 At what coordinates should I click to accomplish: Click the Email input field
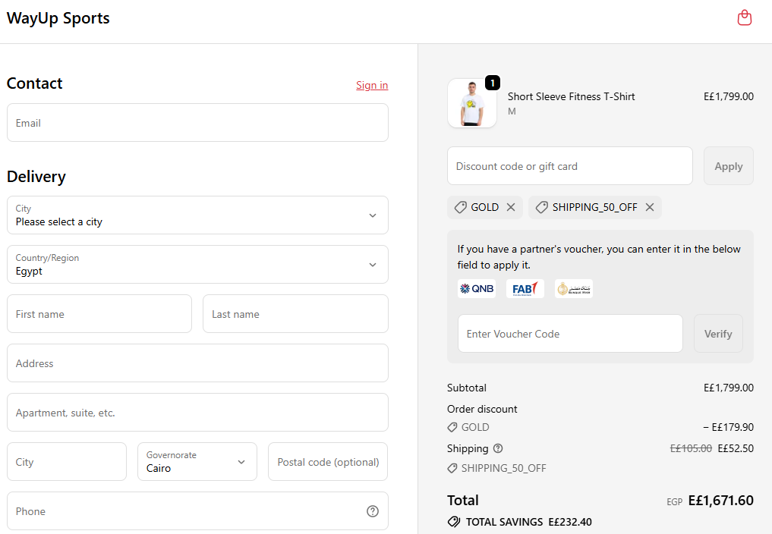coord(197,122)
